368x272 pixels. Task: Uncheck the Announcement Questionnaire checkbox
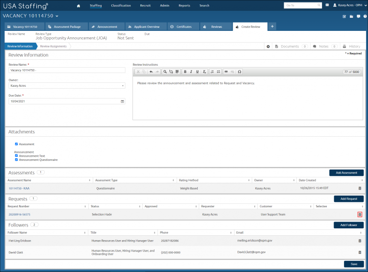click(x=16, y=160)
